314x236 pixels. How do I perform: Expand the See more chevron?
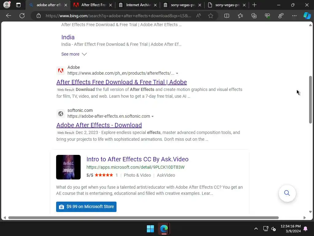[84, 54]
